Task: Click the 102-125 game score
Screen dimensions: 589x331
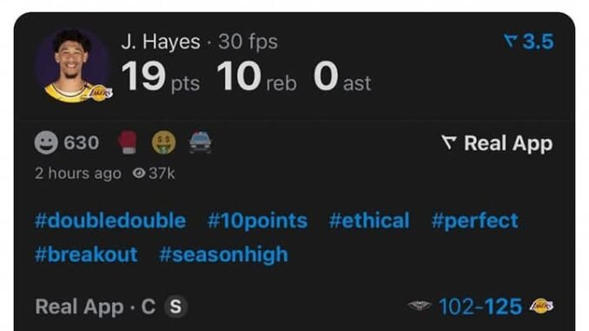Action: [x=480, y=306]
